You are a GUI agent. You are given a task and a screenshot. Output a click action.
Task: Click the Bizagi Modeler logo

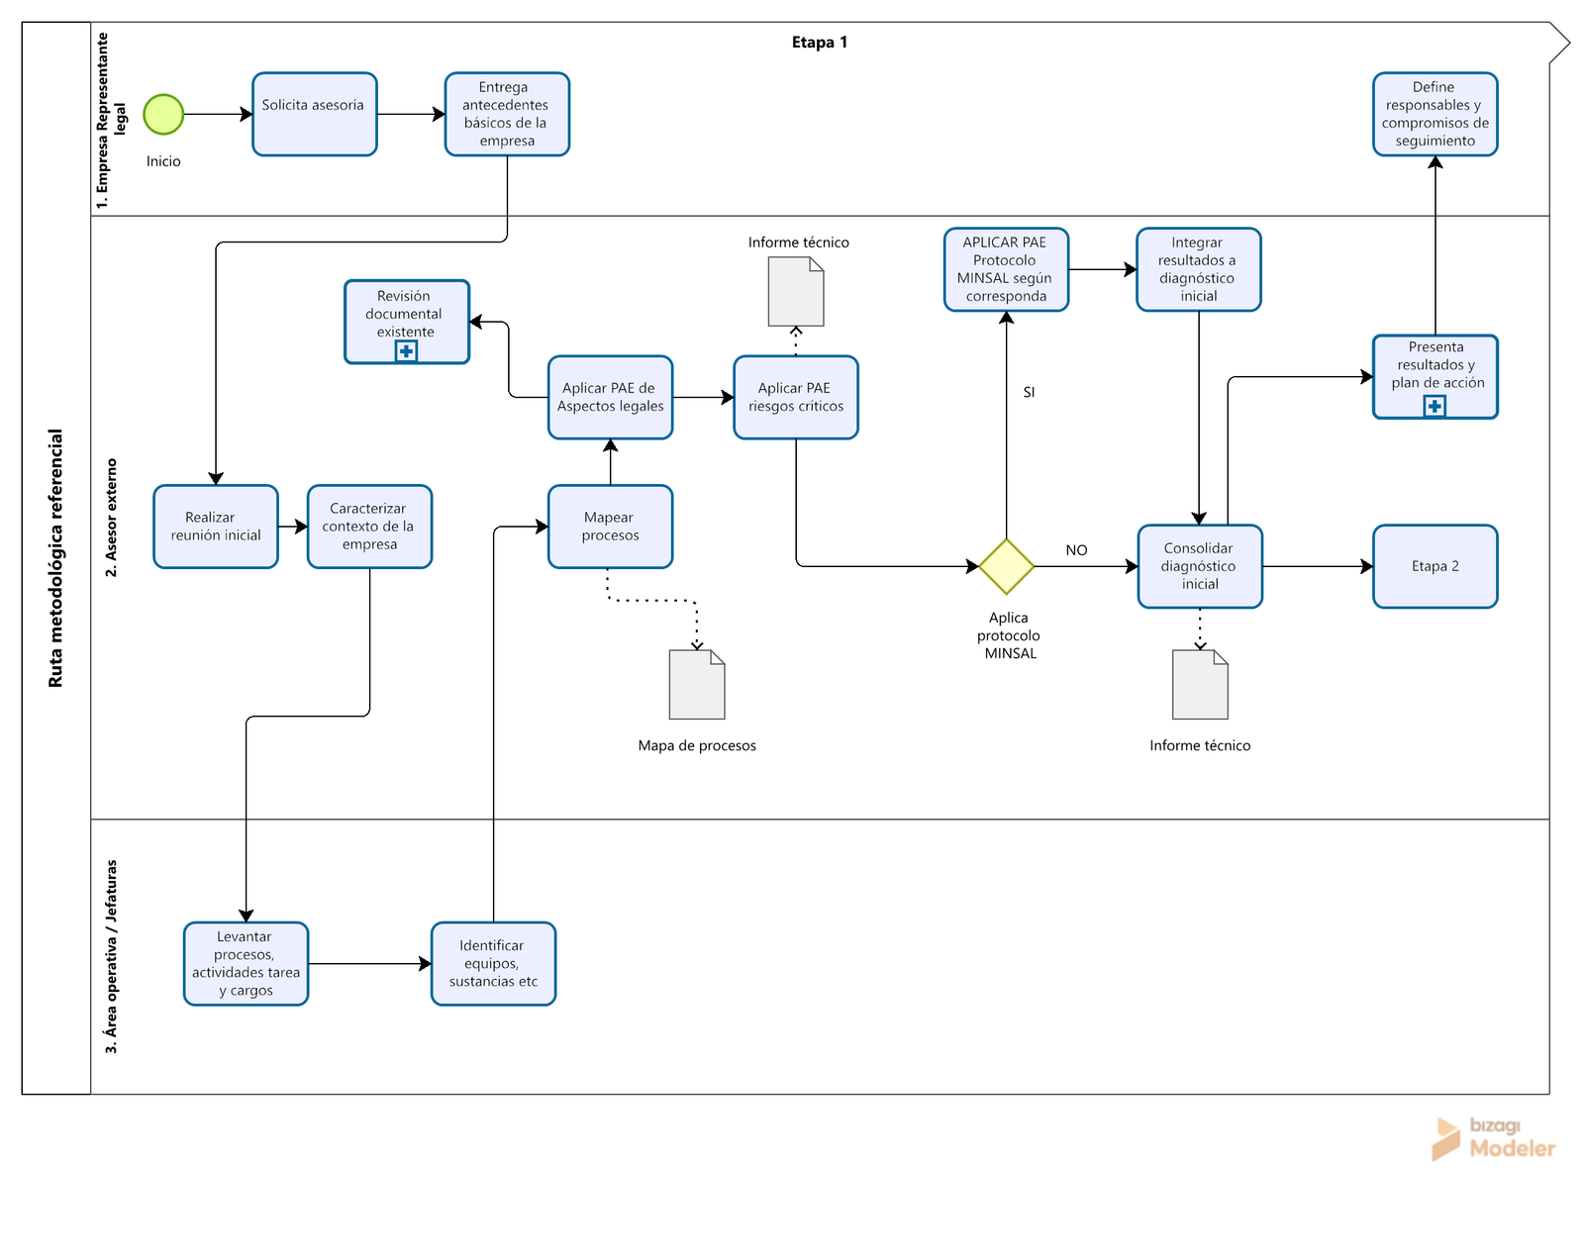click(1494, 1138)
